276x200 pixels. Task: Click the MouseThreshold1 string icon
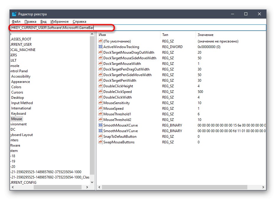point(100,114)
